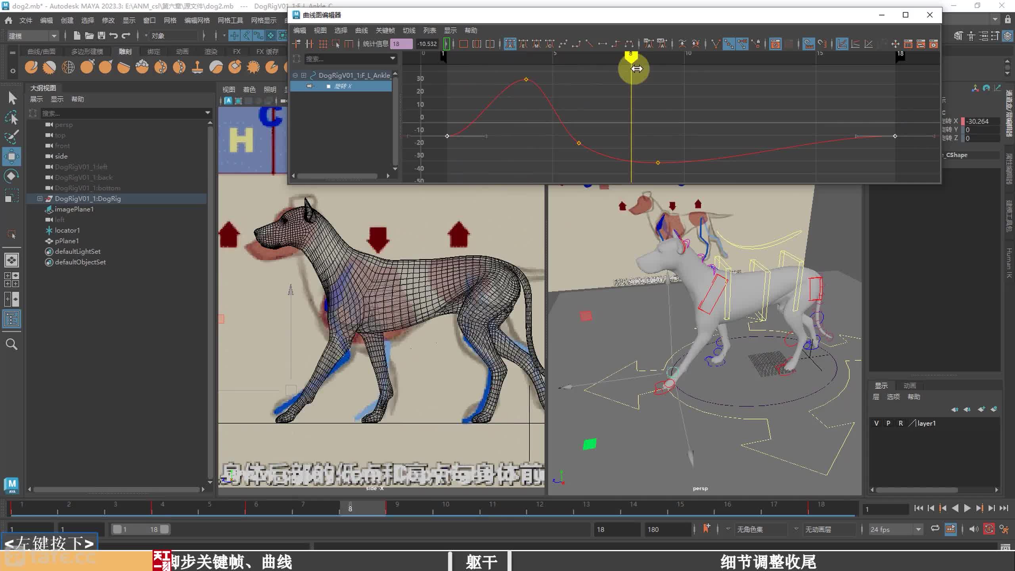The image size is (1015, 571).
Task: Toggle layer1 visibility V box
Action: click(x=876, y=423)
